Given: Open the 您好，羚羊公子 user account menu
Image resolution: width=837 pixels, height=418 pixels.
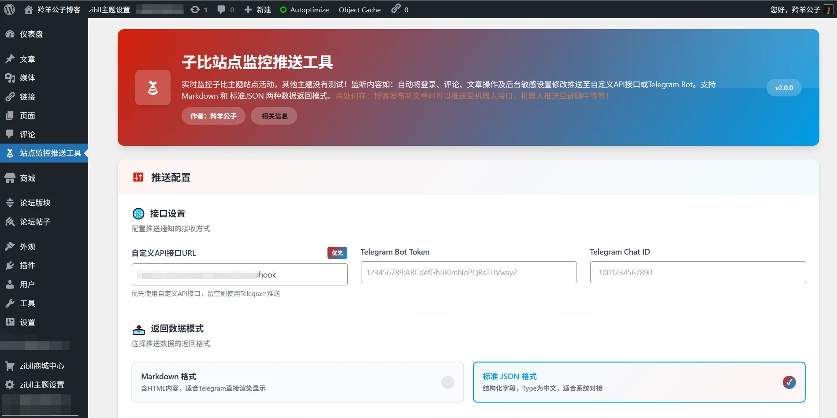Looking at the screenshot, I should tap(795, 9).
